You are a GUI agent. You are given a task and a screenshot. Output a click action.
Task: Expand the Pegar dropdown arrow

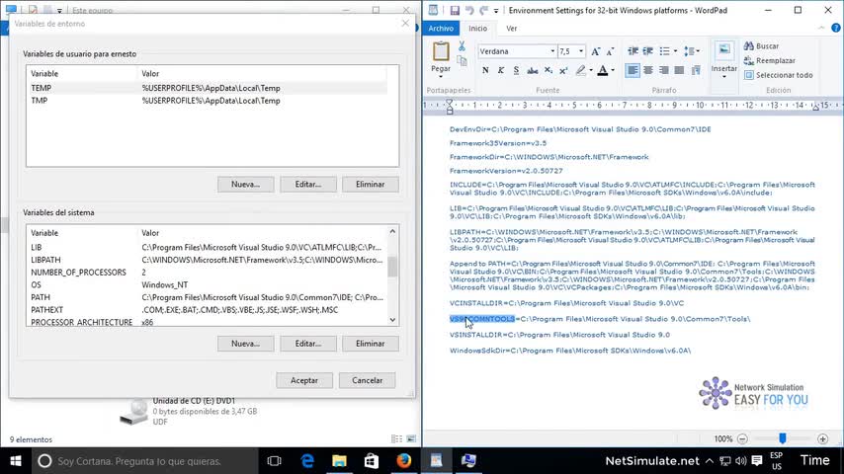point(441,76)
